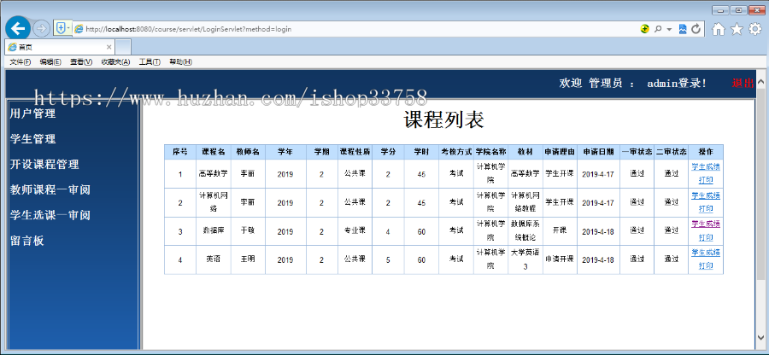Open 学生选课一审阅 in the sidebar
The width and height of the screenshot is (769, 355).
[50, 215]
